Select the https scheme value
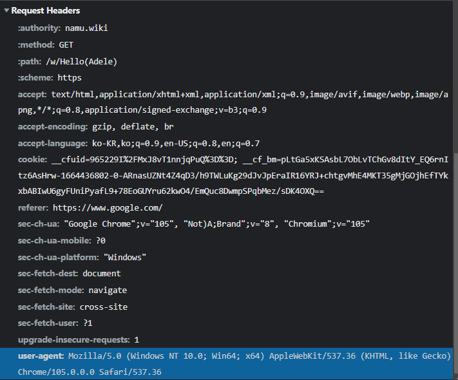Image resolution: width=458 pixels, height=380 pixels. point(70,78)
